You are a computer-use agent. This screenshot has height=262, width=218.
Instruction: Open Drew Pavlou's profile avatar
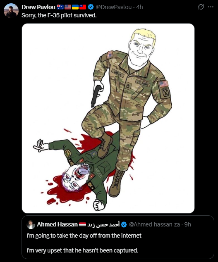click(11, 10)
